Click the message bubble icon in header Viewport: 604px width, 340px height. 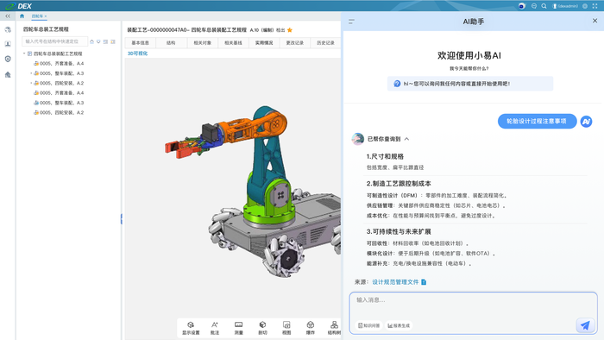tap(534, 6)
